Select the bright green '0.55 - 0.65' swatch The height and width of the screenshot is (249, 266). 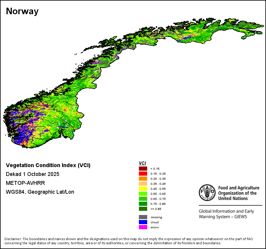click(x=143, y=194)
